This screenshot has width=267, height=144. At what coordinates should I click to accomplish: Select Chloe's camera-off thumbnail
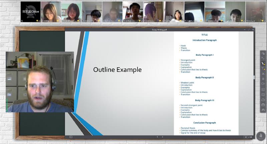pyautogui.click(x=31, y=12)
